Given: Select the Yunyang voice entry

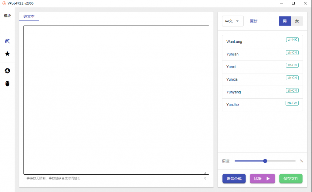Looking at the screenshot, I should [x=262, y=92].
